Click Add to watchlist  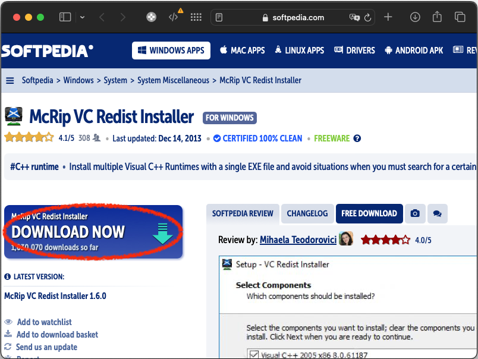pyautogui.click(x=44, y=322)
